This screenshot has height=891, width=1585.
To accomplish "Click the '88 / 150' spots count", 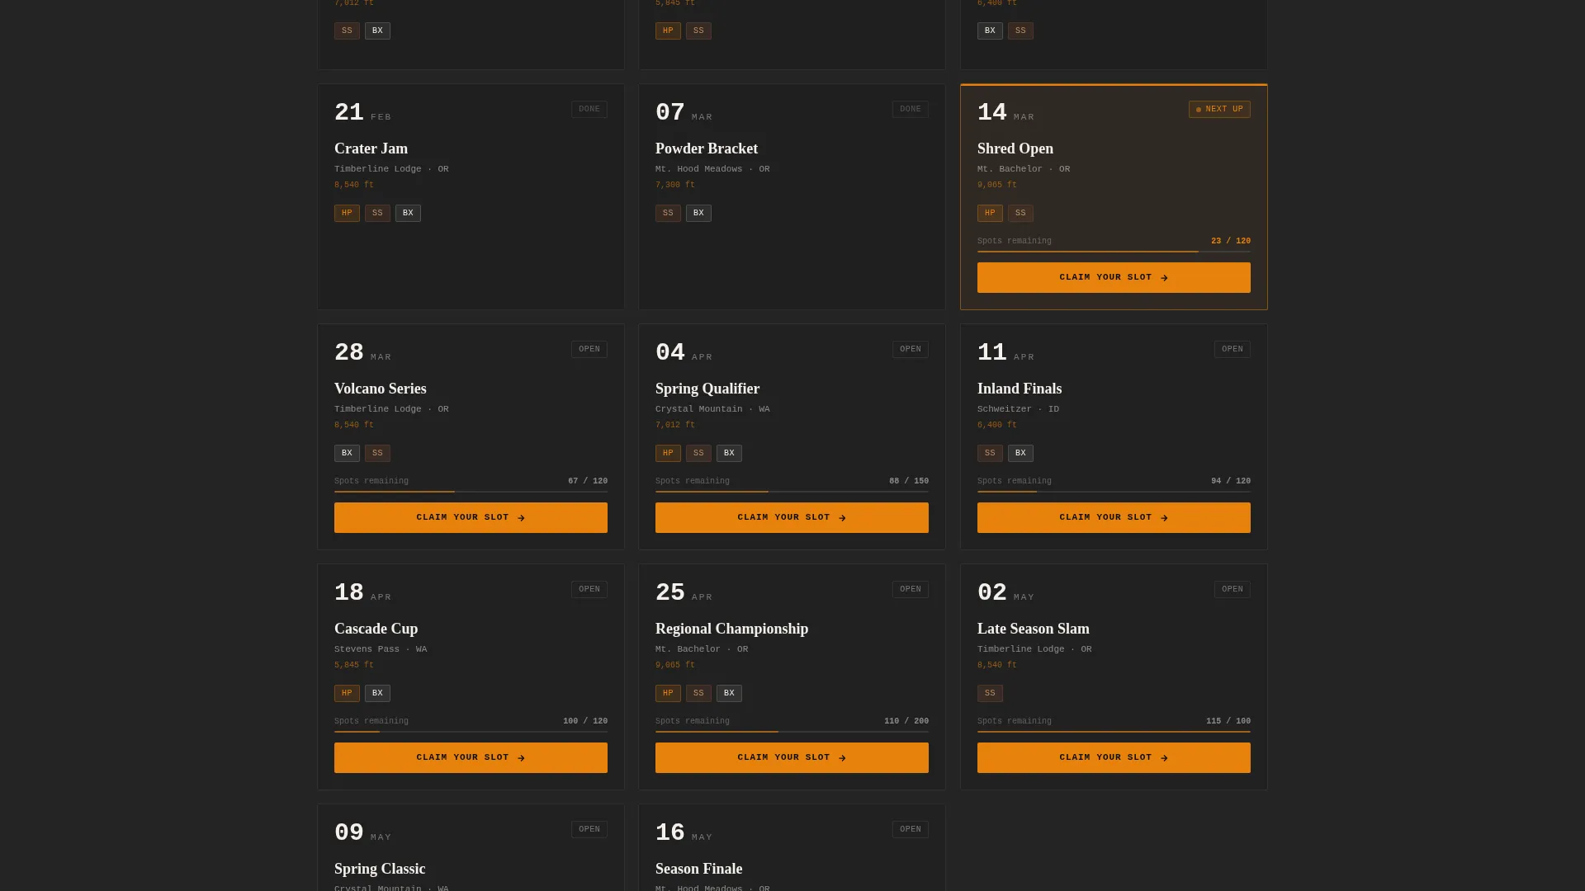I will click(x=909, y=482).
